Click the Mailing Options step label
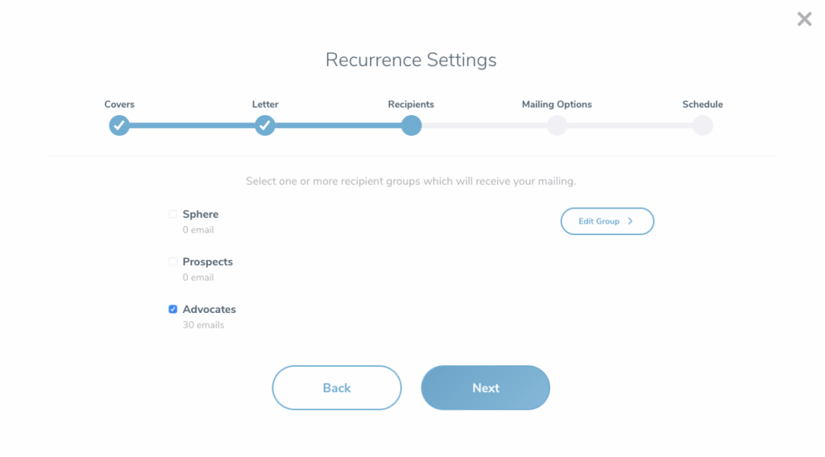 [x=557, y=105]
